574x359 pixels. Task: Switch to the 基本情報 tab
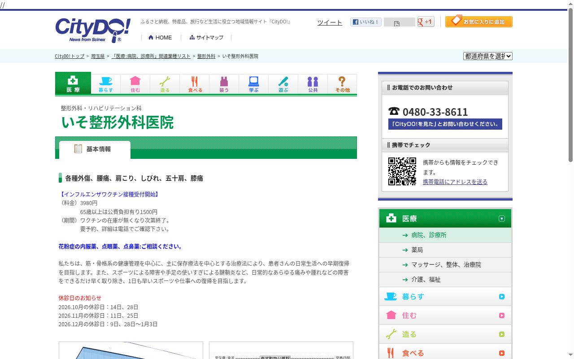95,149
